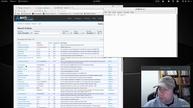This screenshot has height=108, width=193.
Task: Click the volume icon in top bar
Action: point(186,1)
